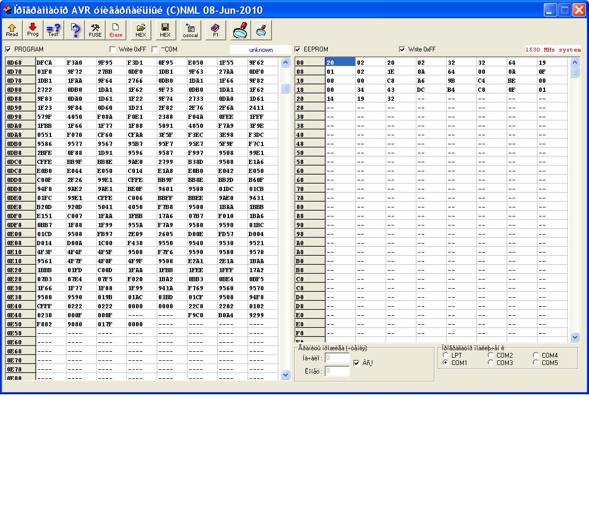Open HEX file with folder icon

tap(141, 30)
